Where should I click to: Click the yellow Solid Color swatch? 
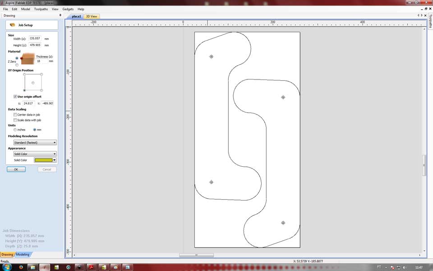pos(43,160)
